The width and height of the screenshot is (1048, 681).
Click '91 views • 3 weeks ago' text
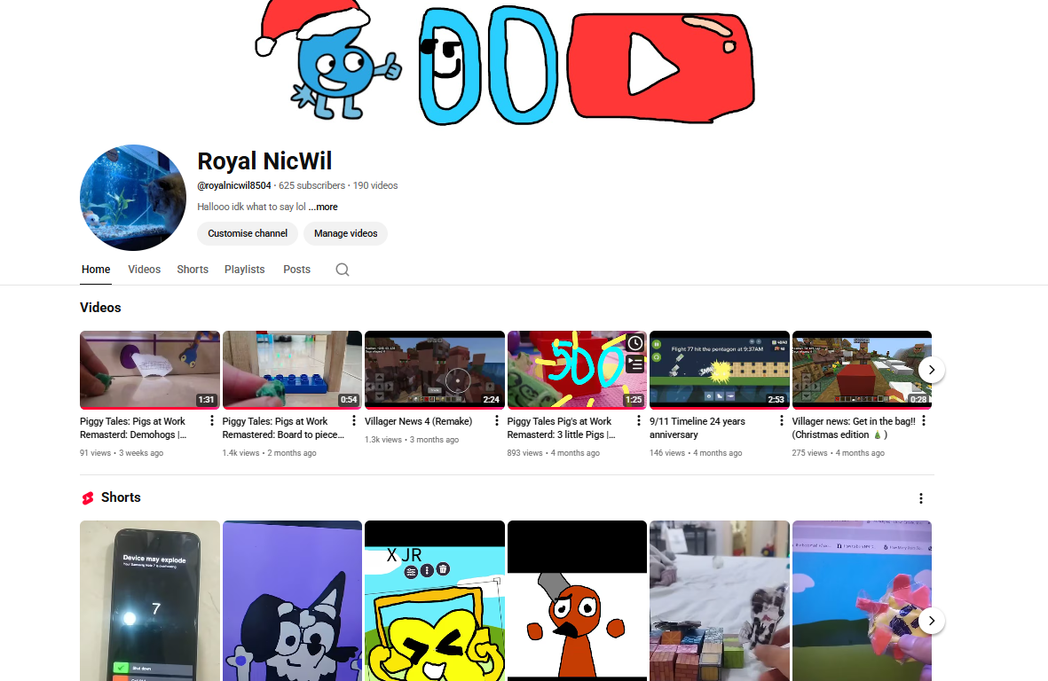coord(122,452)
